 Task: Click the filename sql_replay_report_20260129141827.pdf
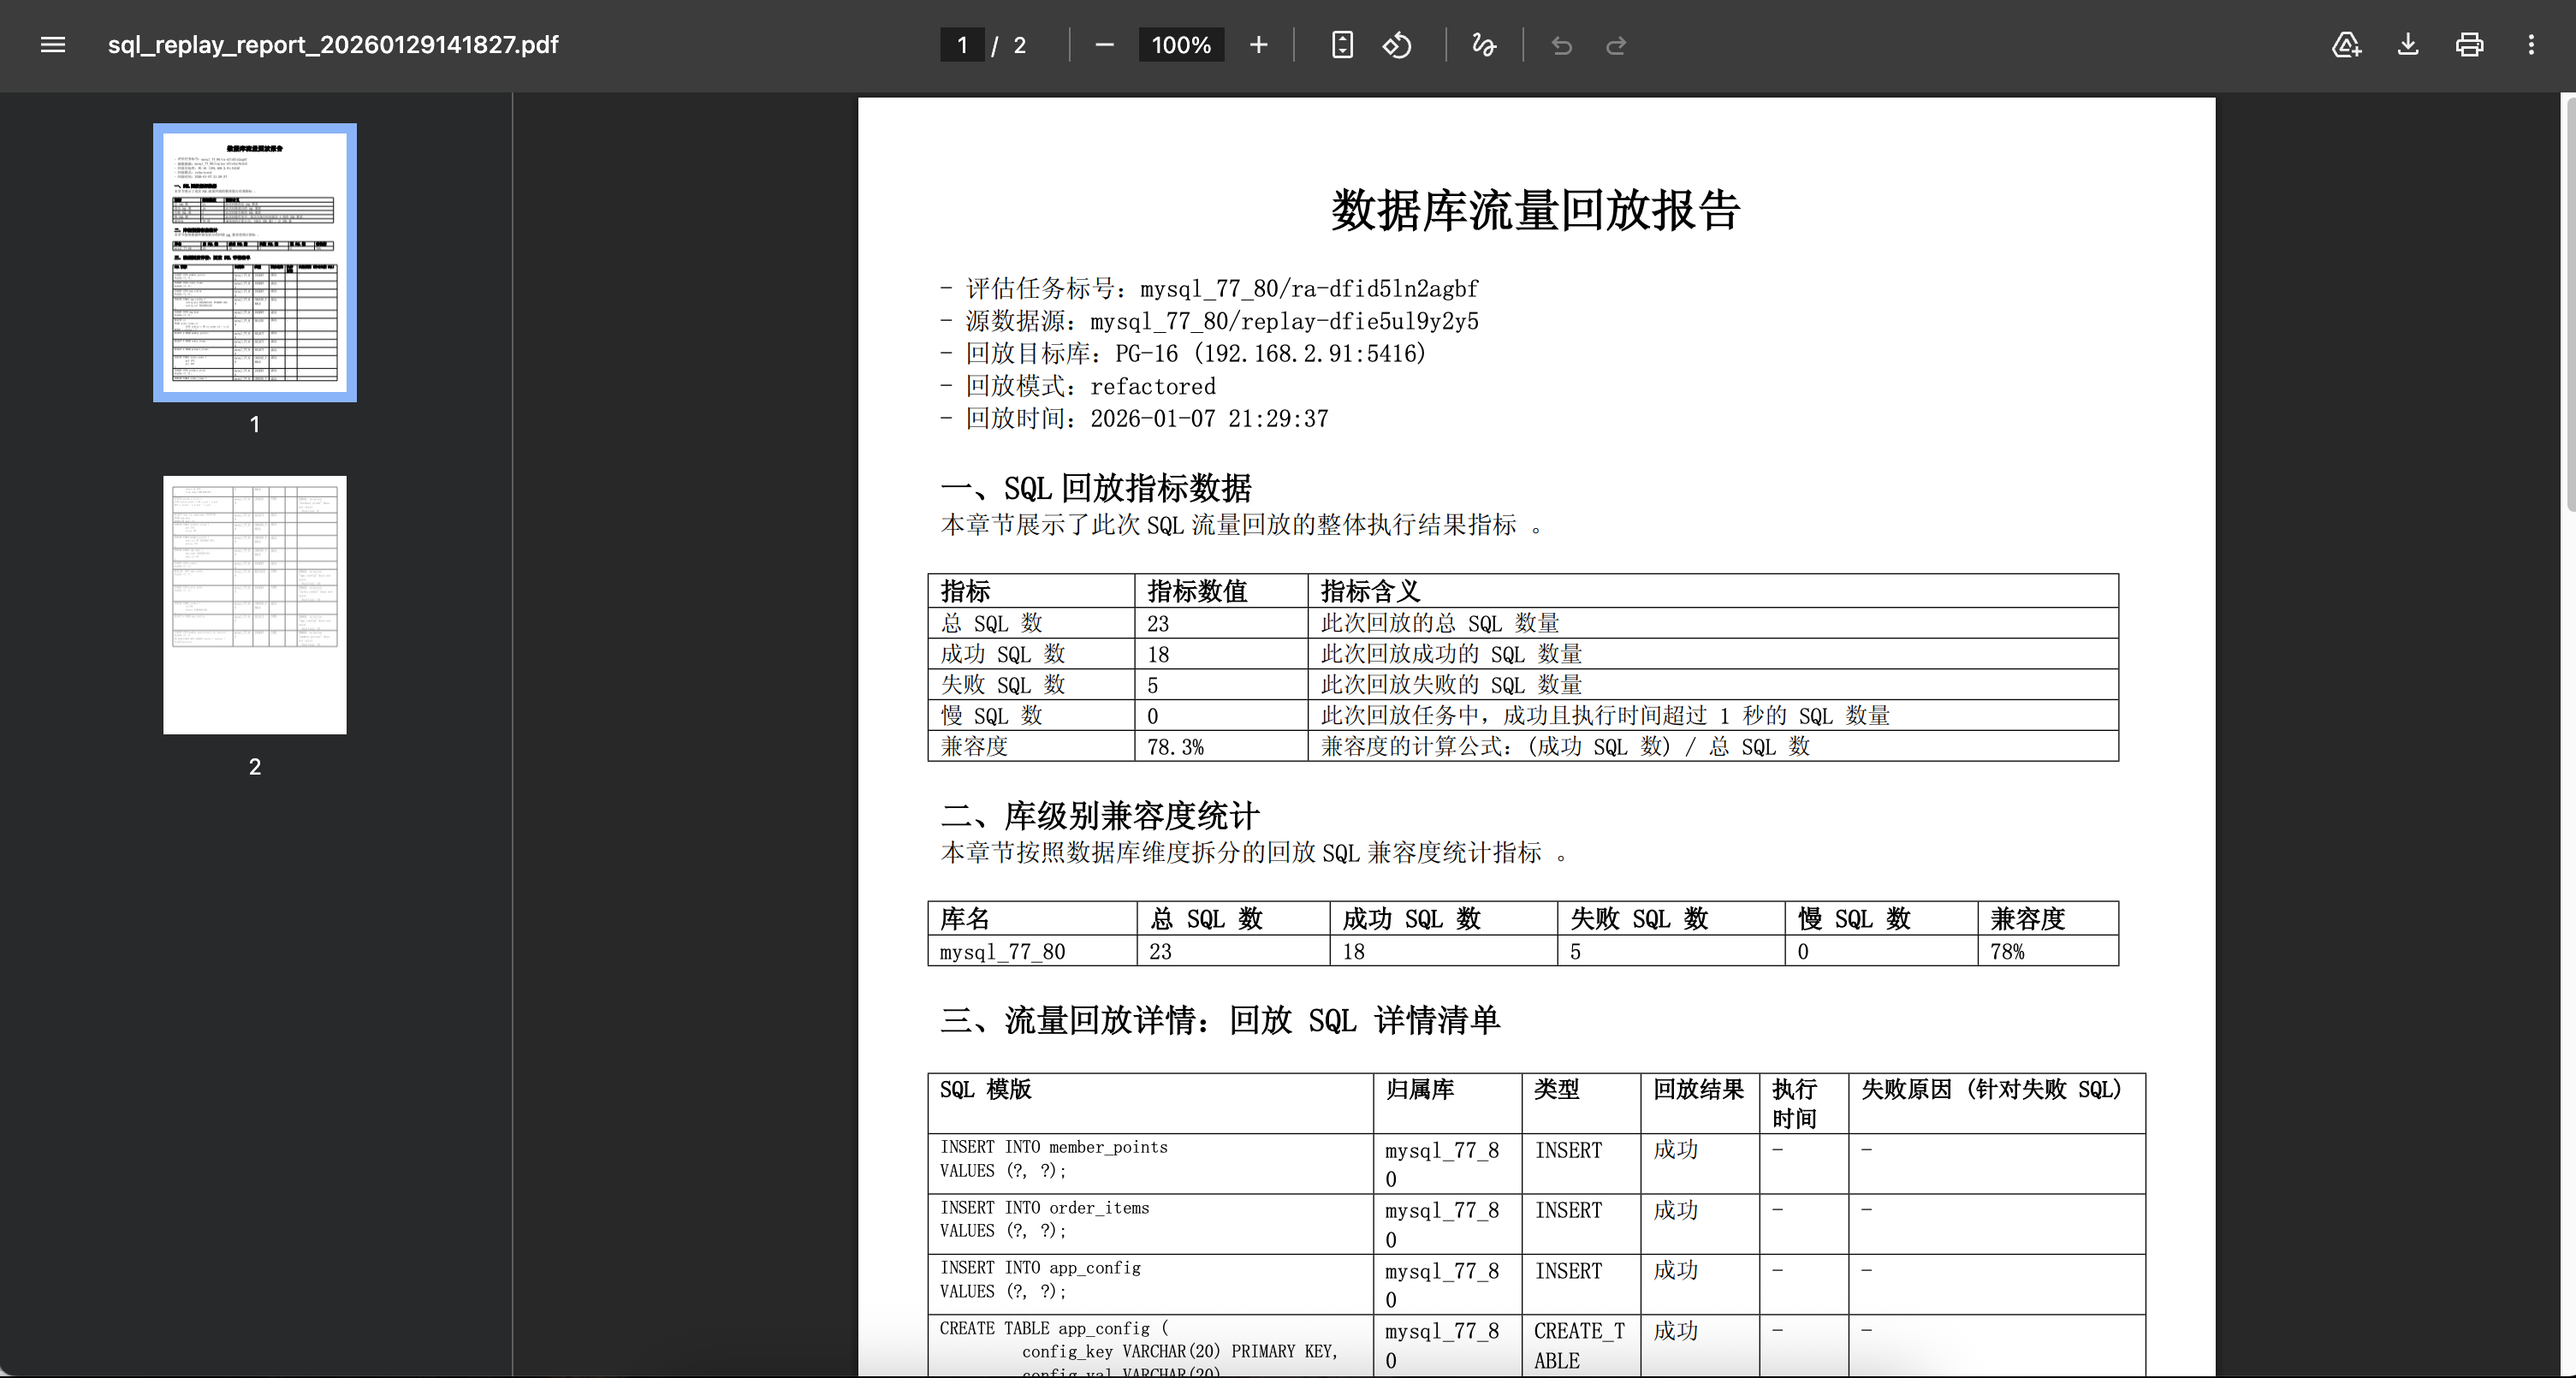333,45
